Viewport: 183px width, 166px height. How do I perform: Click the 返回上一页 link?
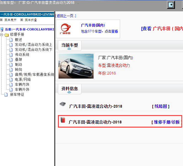65,16
